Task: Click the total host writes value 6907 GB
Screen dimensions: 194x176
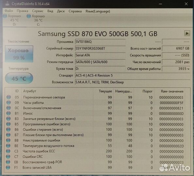Action: pyautogui.click(x=176, y=49)
